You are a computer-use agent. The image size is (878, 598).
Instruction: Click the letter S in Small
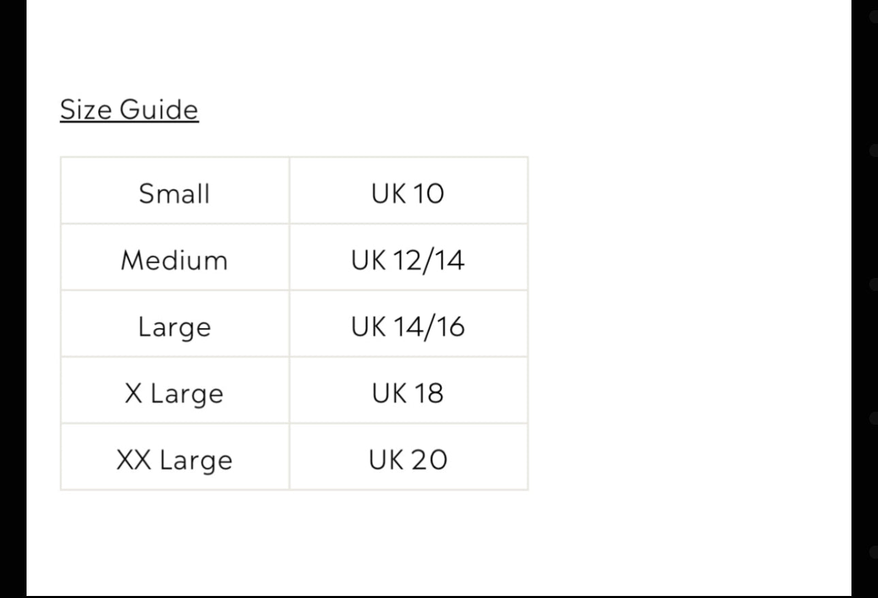click(146, 194)
